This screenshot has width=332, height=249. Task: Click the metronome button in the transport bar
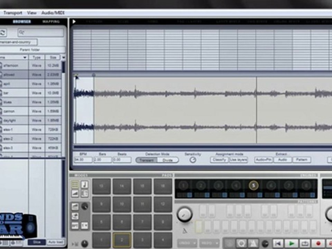253,243
